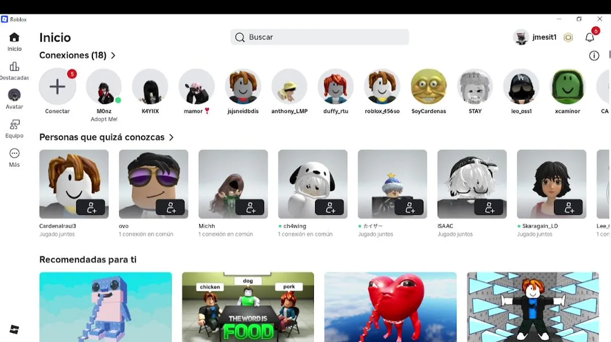Open ch4wing profile card thumbnail
This screenshot has height=342, width=611.
click(x=313, y=184)
